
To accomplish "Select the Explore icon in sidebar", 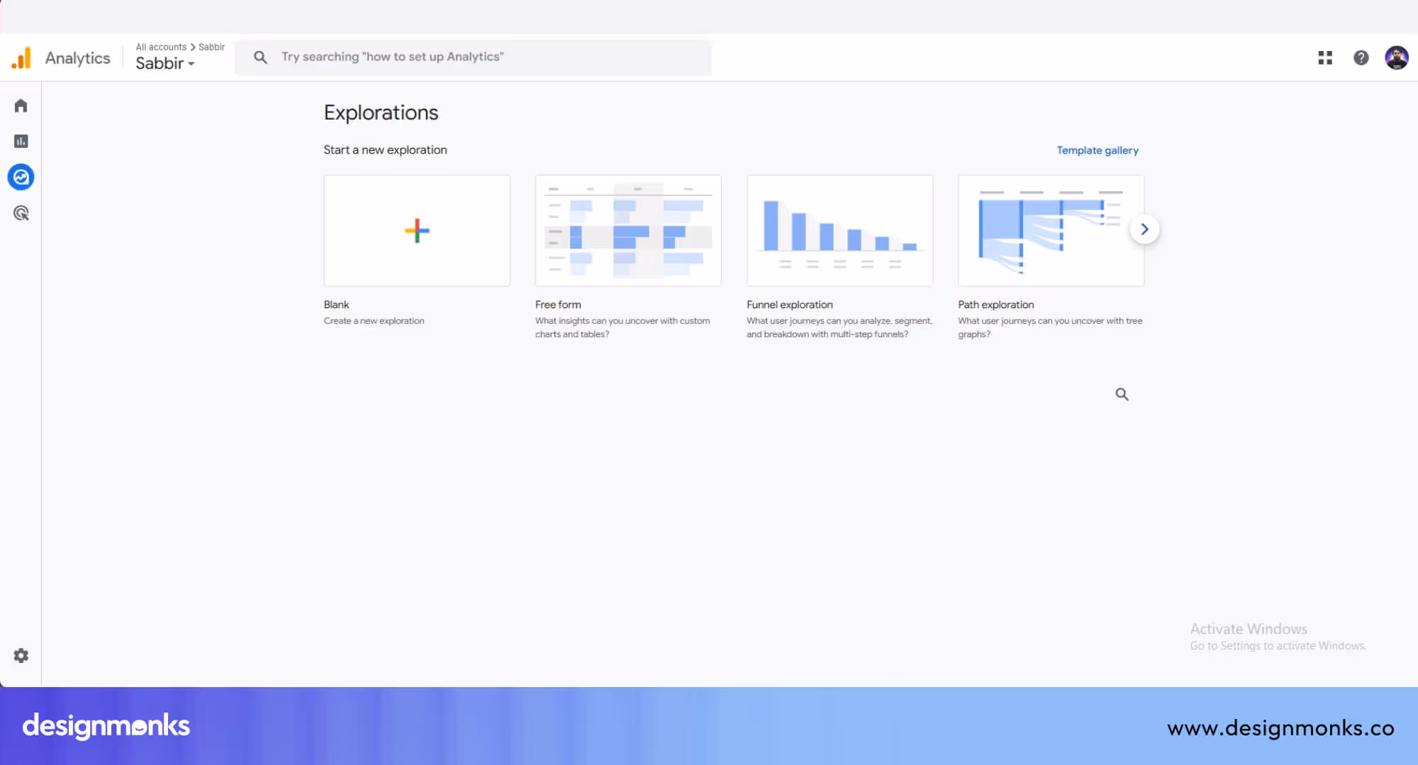I will pos(21,177).
